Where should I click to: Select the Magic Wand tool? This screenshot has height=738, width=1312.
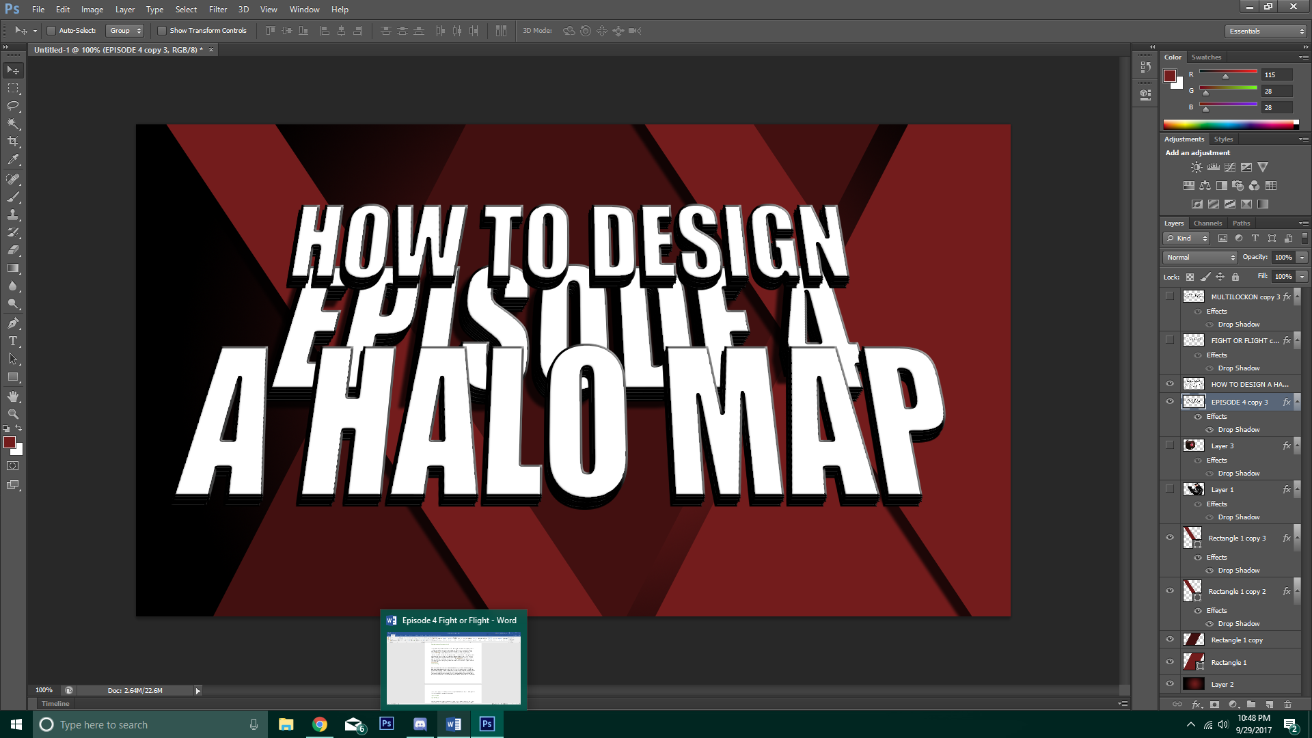coord(13,124)
